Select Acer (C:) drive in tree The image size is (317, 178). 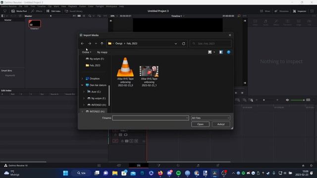[x=94, y=92]
